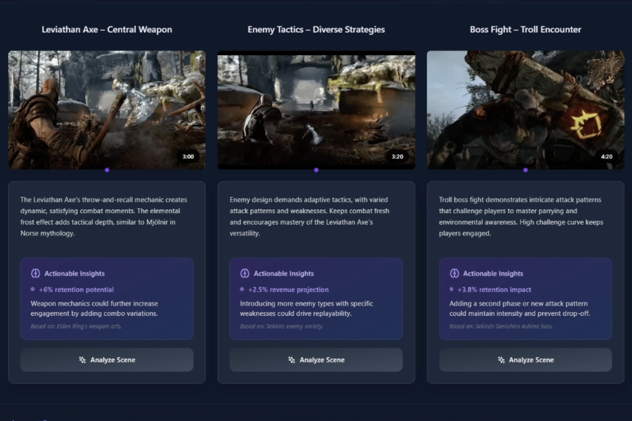
Task: Click the 3:20 duration badge
Action: click(397, 157)
